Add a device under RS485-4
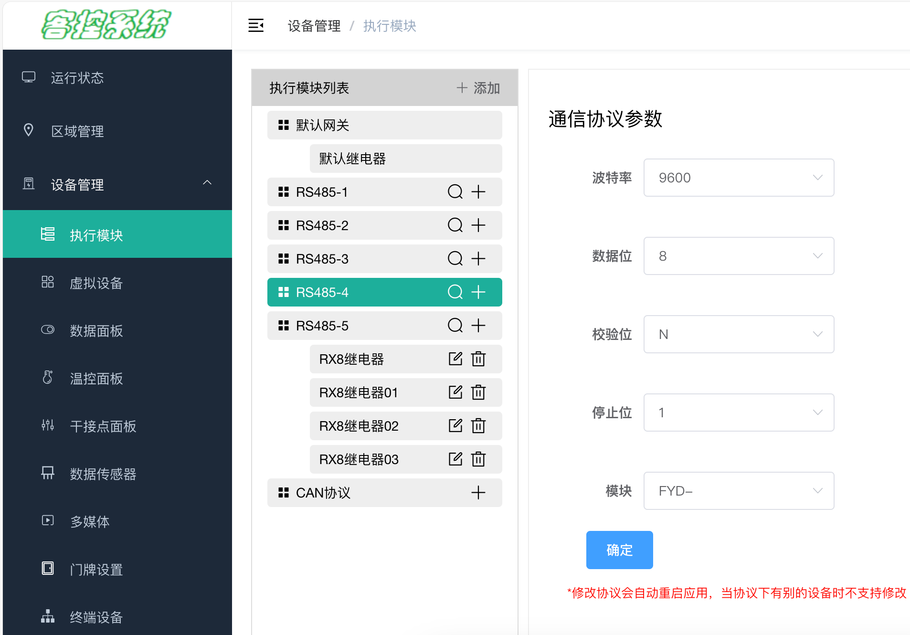 click(478, 292)
